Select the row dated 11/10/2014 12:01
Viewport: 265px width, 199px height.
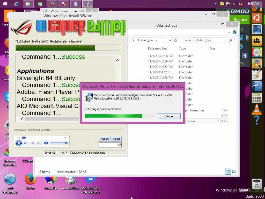178,72
